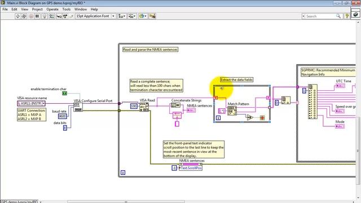
Task: Open the Distribute Objects dropdown
Action: pos(132,16)
